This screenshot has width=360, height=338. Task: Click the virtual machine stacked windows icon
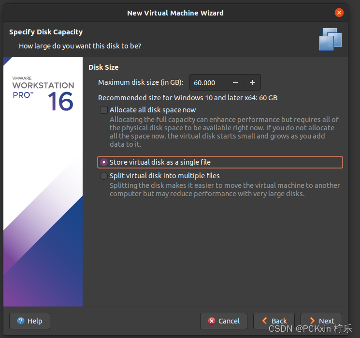pos(331,39)
